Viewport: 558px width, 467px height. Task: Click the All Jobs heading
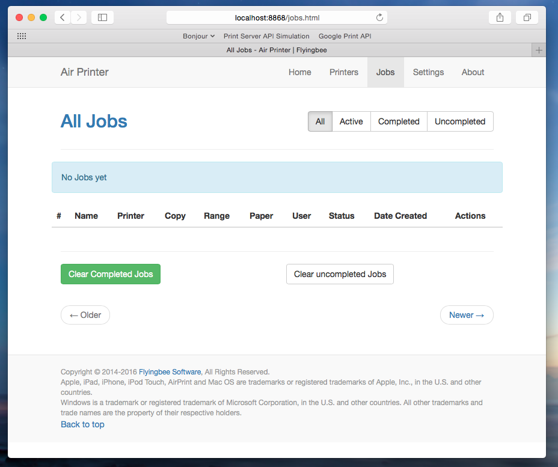coord(94,121)
